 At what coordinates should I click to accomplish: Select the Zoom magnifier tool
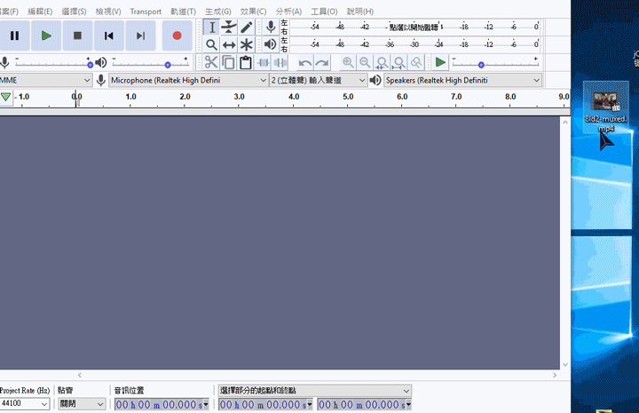tap(211, 44)
